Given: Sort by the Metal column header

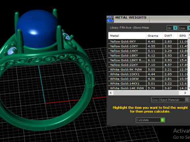Looking at the screenshot, I should pyautogui.click(x=127, y=35).
